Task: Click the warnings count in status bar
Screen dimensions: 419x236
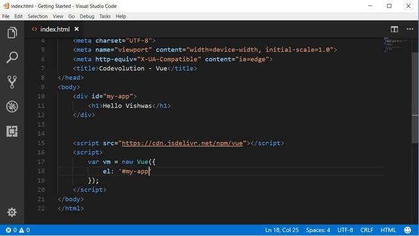Action: 24,230
